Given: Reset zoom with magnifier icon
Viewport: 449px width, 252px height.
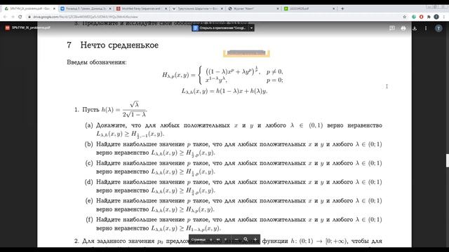Looking at the screenshot, I should (x=246, y=239).
